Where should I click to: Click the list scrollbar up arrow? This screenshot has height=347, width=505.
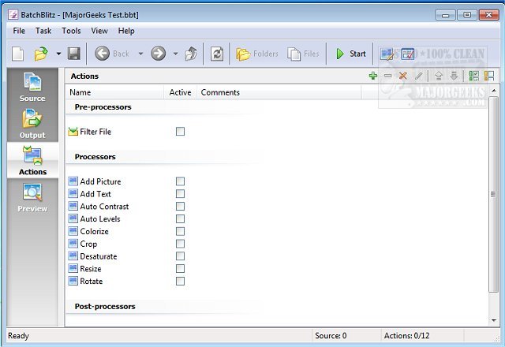tap(494, 91)
